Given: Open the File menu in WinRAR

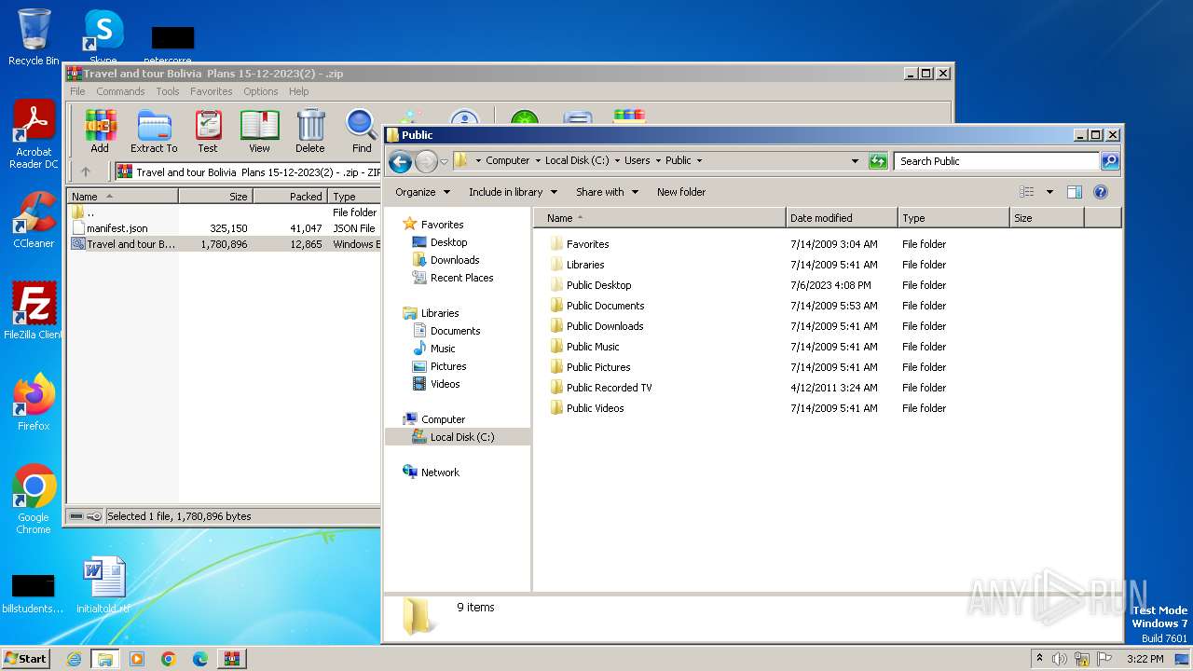Looking at the screenshot, I should (77, 91).
